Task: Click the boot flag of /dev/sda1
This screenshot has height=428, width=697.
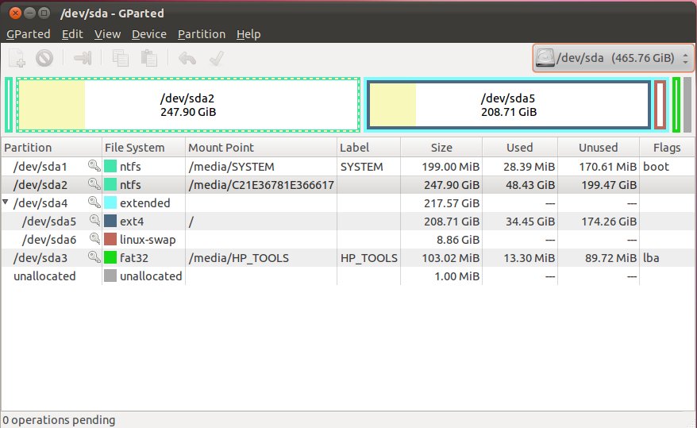Action: [656, 167]
